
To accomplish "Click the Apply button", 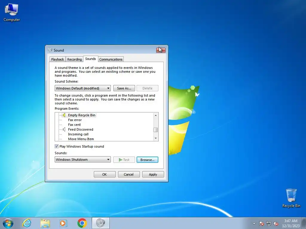I will coord(153,174).
